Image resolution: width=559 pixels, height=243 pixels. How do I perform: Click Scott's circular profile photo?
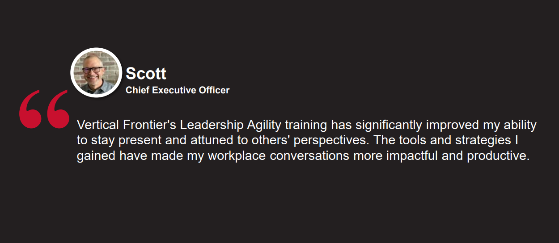tap(97, 73)
